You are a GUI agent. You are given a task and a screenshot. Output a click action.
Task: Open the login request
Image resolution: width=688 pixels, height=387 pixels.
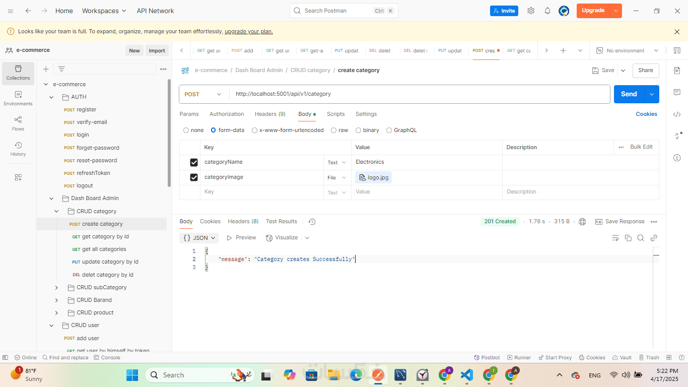pos(83,135)
